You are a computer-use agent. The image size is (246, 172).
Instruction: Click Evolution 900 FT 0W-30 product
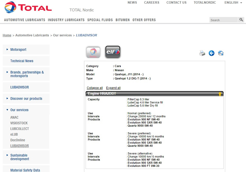click(x=143, y=166)
